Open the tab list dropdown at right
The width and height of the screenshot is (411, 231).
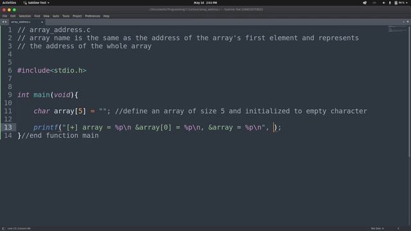(x=408, y=22)
